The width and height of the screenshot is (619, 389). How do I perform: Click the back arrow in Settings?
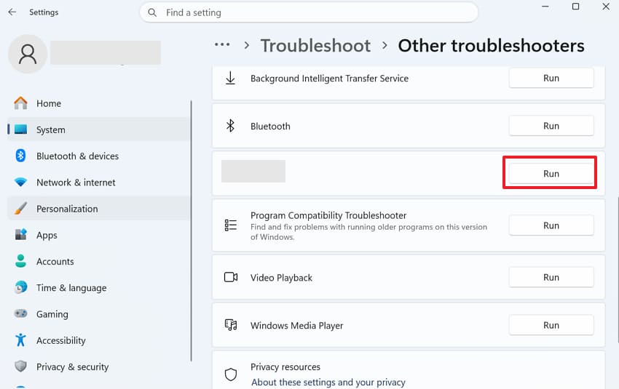[12, 12]
